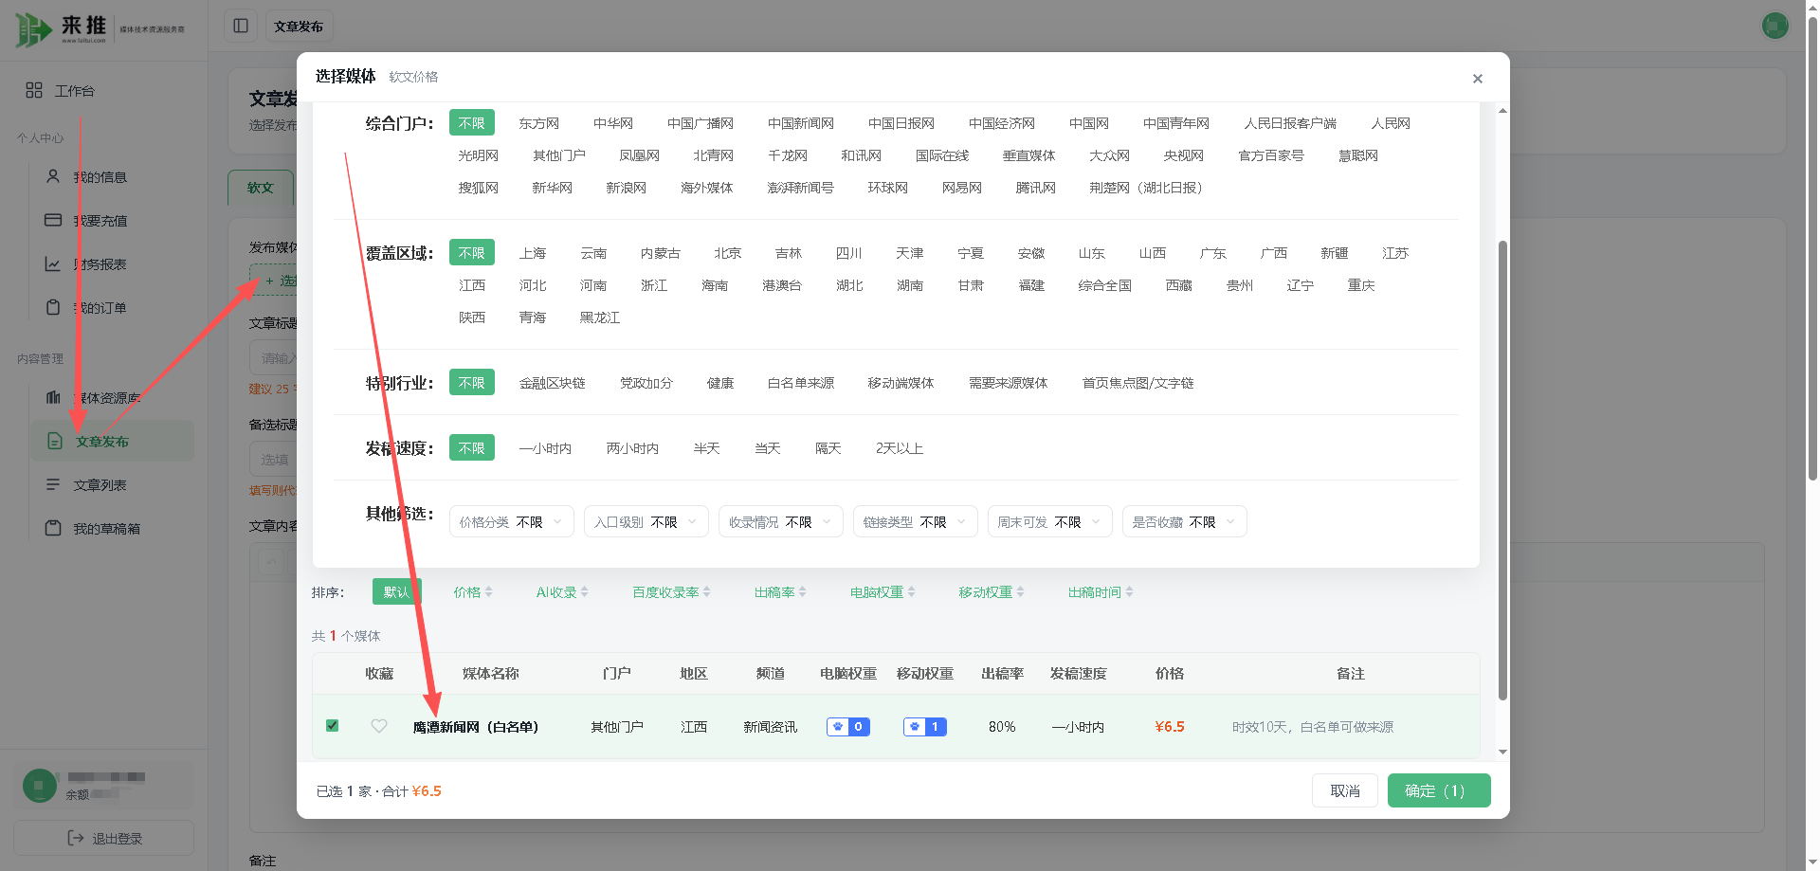Toggle the sidebar collapse icon in header
This screenshot has width=1820, height=871.
(x=241, y=26)
